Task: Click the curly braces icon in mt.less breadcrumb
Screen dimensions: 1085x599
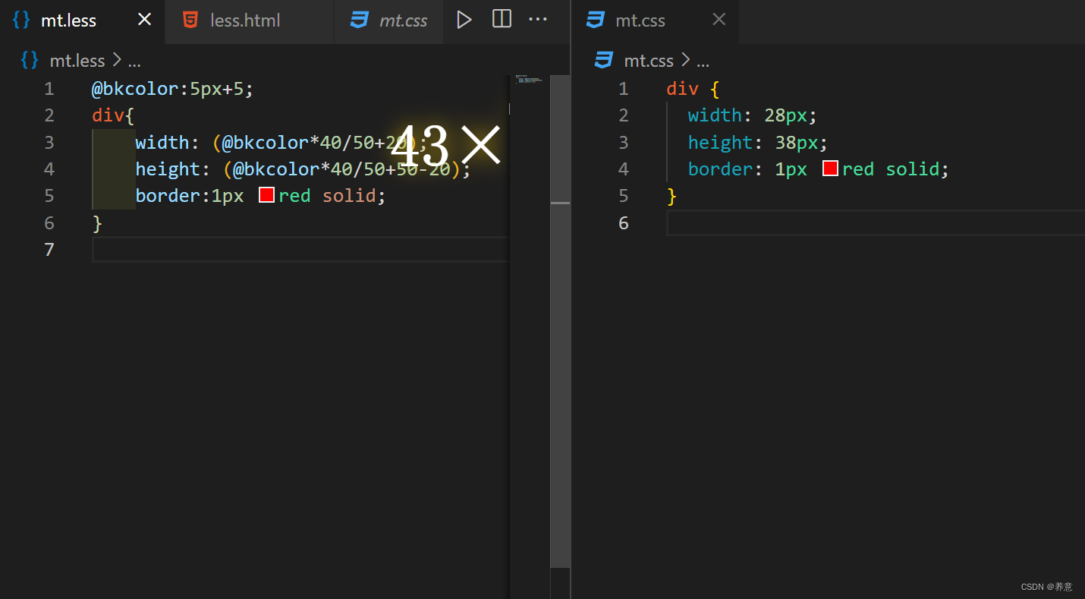Action: 30,61
